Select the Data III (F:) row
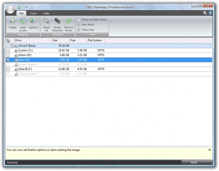This screenshot has height=171, width=219. 109,69
